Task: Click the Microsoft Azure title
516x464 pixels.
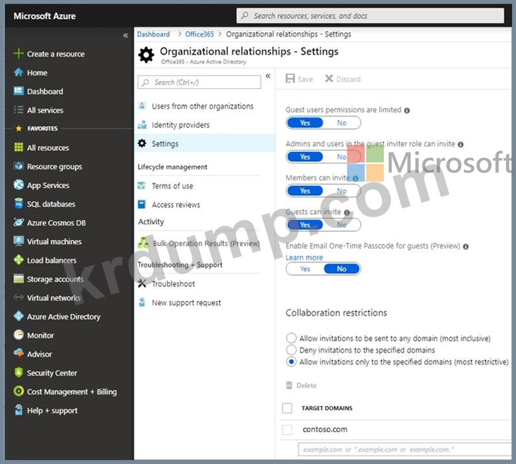Action: pos(45,16)
